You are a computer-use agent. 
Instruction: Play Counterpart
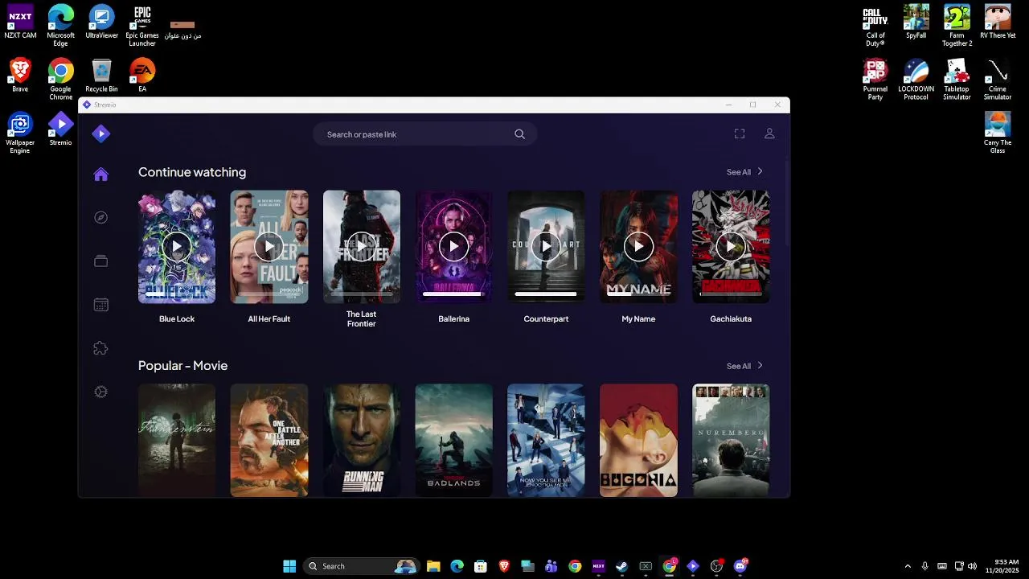click(x=546, y=247)
